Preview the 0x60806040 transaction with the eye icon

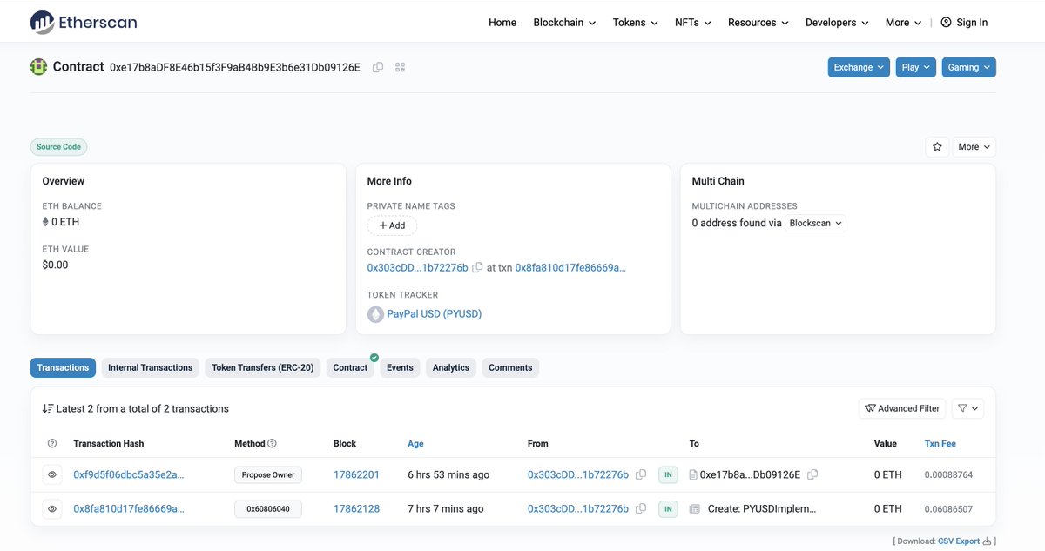tap(52, 508)
